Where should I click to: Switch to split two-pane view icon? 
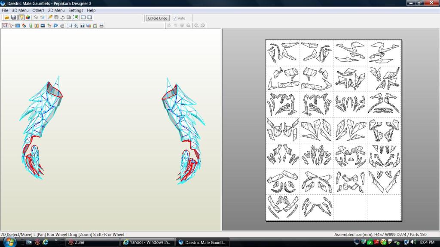(83, 17)
